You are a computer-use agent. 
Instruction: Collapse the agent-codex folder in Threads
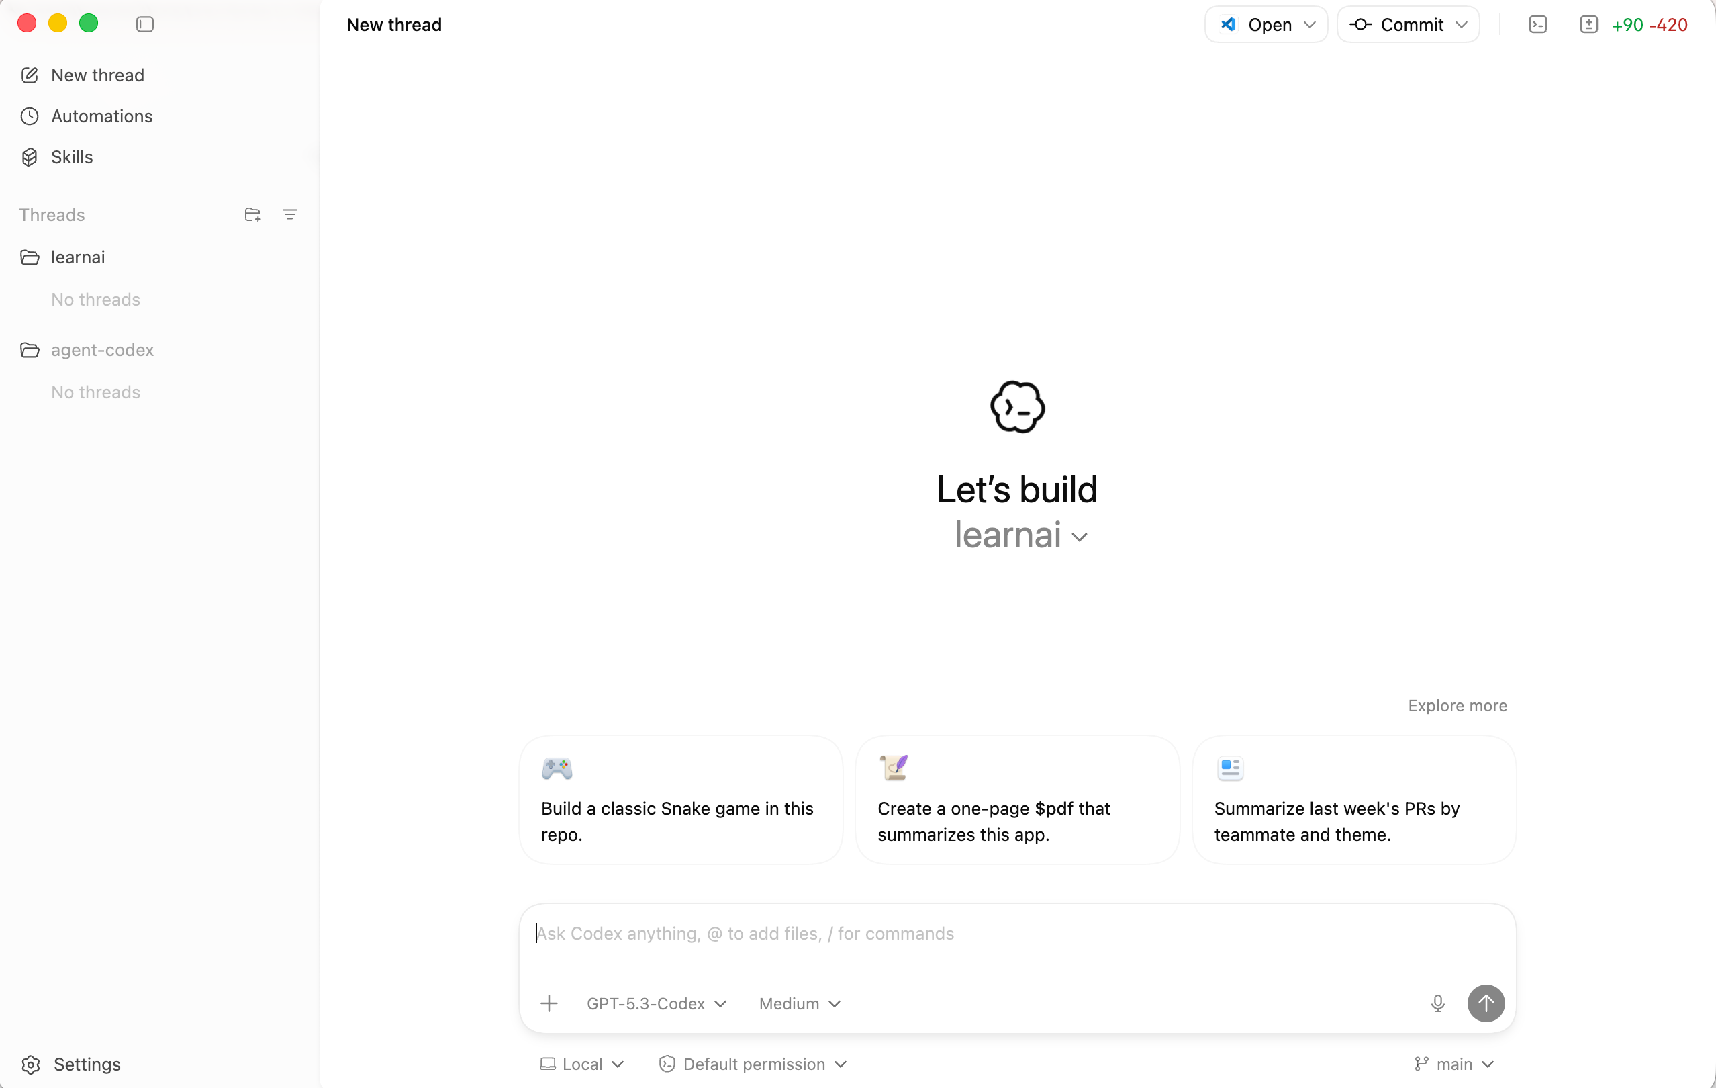pyautogui.click(x=101, y=349)
